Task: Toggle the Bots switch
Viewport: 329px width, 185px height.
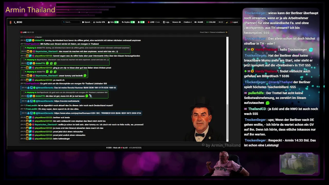Action: [116, 22]
